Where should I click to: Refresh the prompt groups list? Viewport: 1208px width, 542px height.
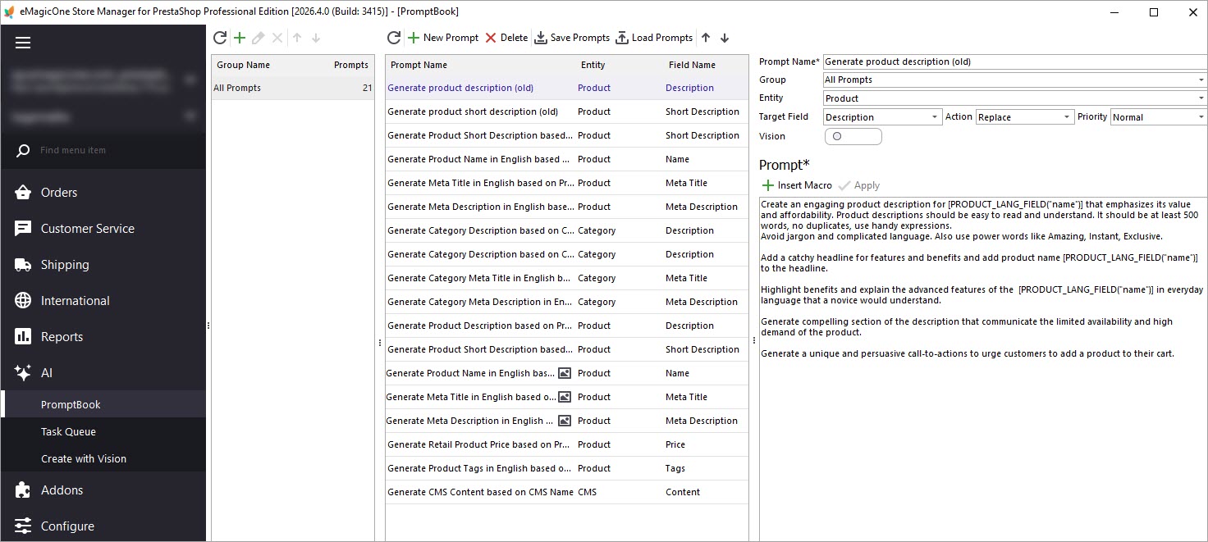coord(220,38)
